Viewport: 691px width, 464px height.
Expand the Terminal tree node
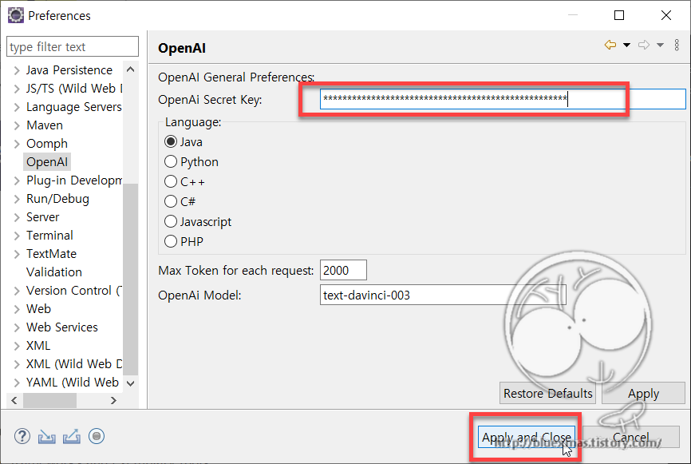coord(17,236)
